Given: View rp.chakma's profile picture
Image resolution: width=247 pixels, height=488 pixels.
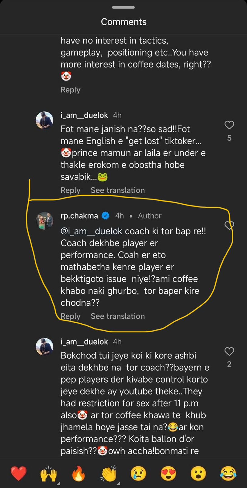Looking at the screenshot, I should (45, 221).
